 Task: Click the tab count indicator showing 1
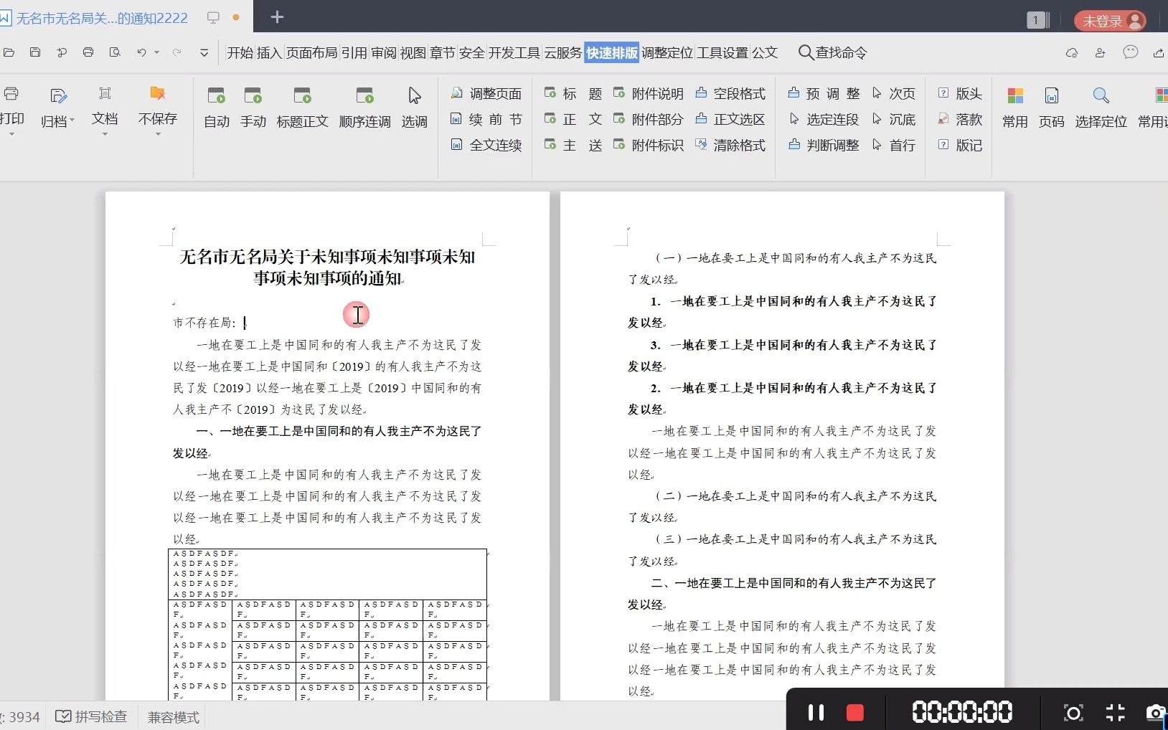[1036, 21]
